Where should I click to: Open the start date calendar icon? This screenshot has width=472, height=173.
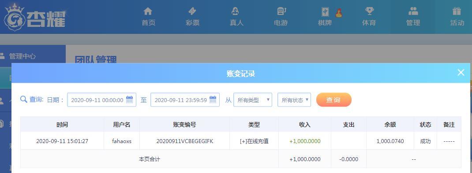coord(129,100)
